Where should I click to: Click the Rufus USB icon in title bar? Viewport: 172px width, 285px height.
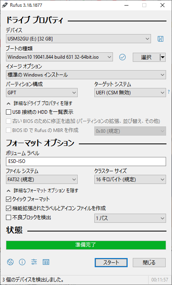(x=4, y=5)
